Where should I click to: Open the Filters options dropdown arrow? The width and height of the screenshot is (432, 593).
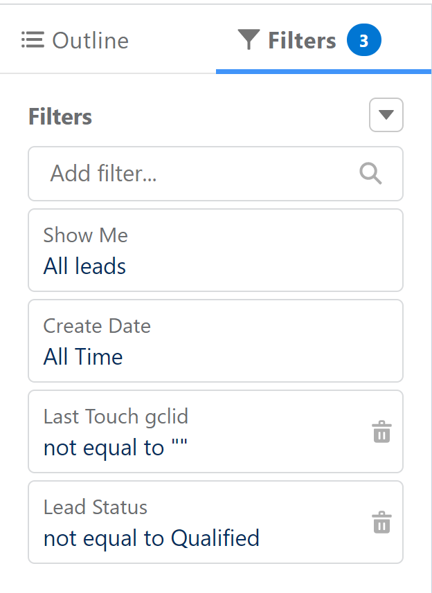(x=386, y=115)
